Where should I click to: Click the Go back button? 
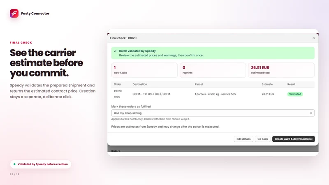click(x=262, y=139)
